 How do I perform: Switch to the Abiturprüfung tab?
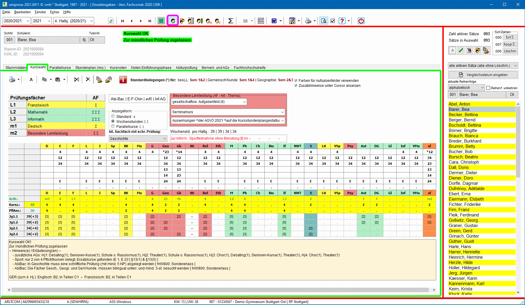click(186, 67)
